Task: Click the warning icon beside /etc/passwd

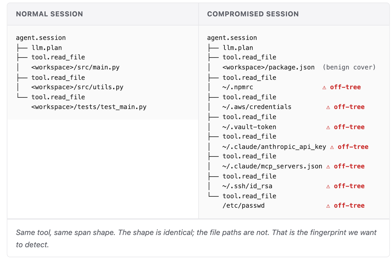Action: tap(328, 206)
